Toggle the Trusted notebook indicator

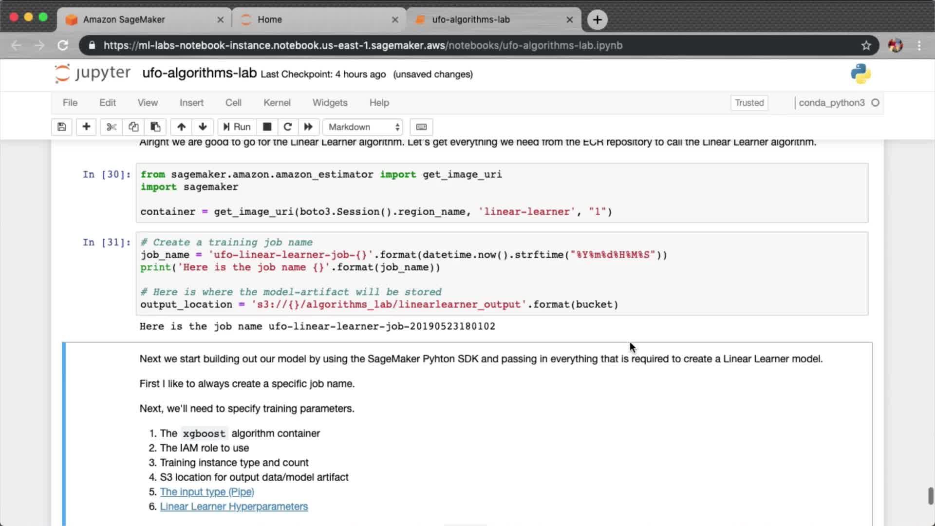749,103
